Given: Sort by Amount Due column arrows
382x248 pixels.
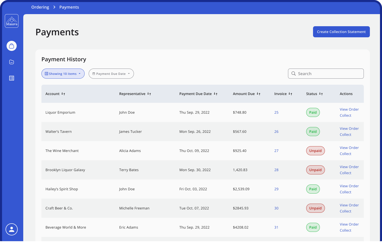Looking at the screenshot, I should click(258, 94).
